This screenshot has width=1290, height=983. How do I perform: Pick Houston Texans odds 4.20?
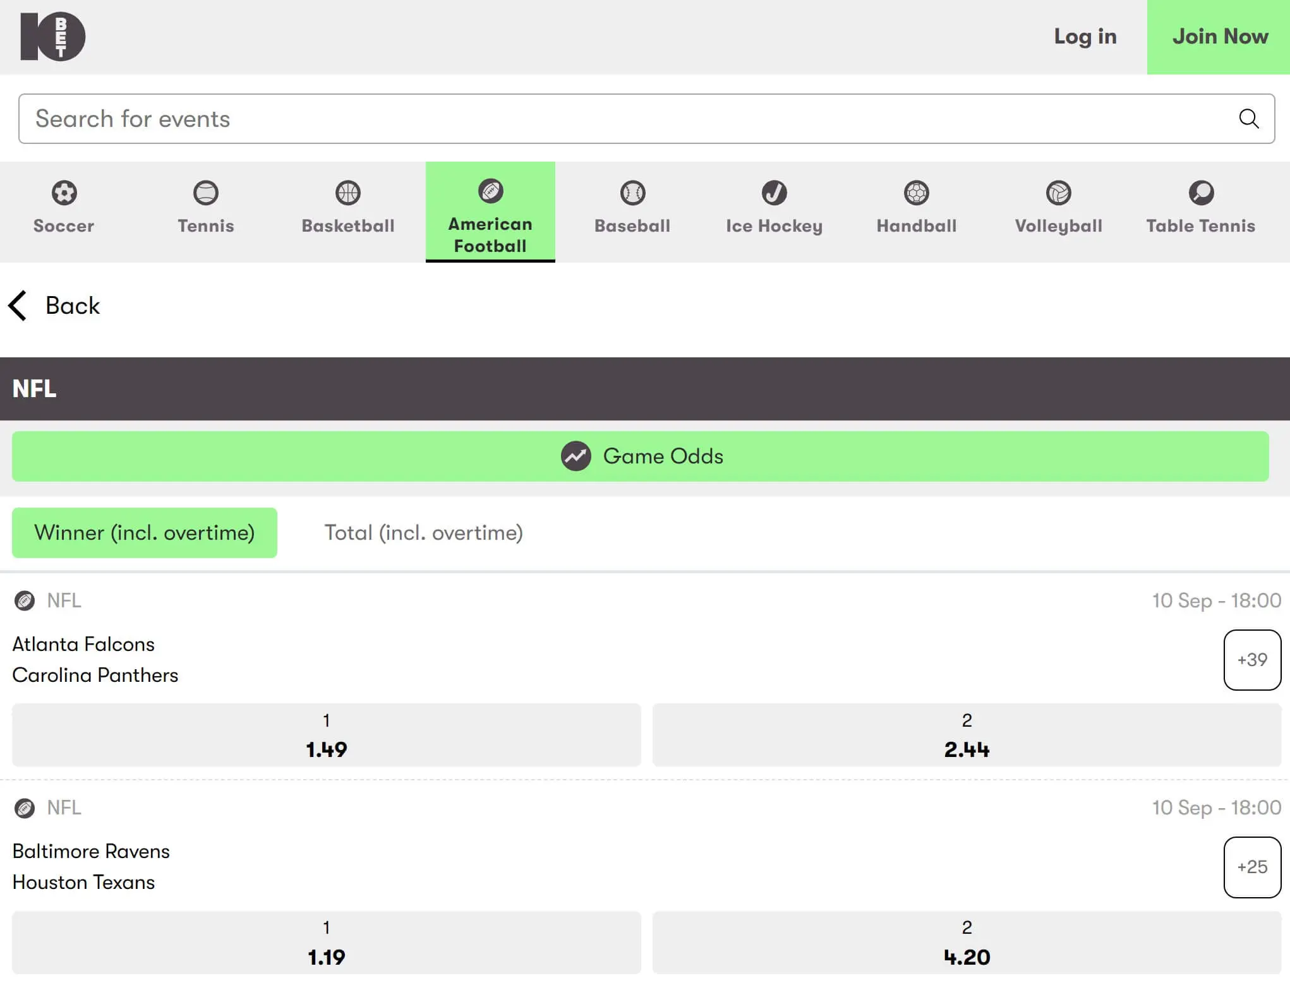coord(967,943)
